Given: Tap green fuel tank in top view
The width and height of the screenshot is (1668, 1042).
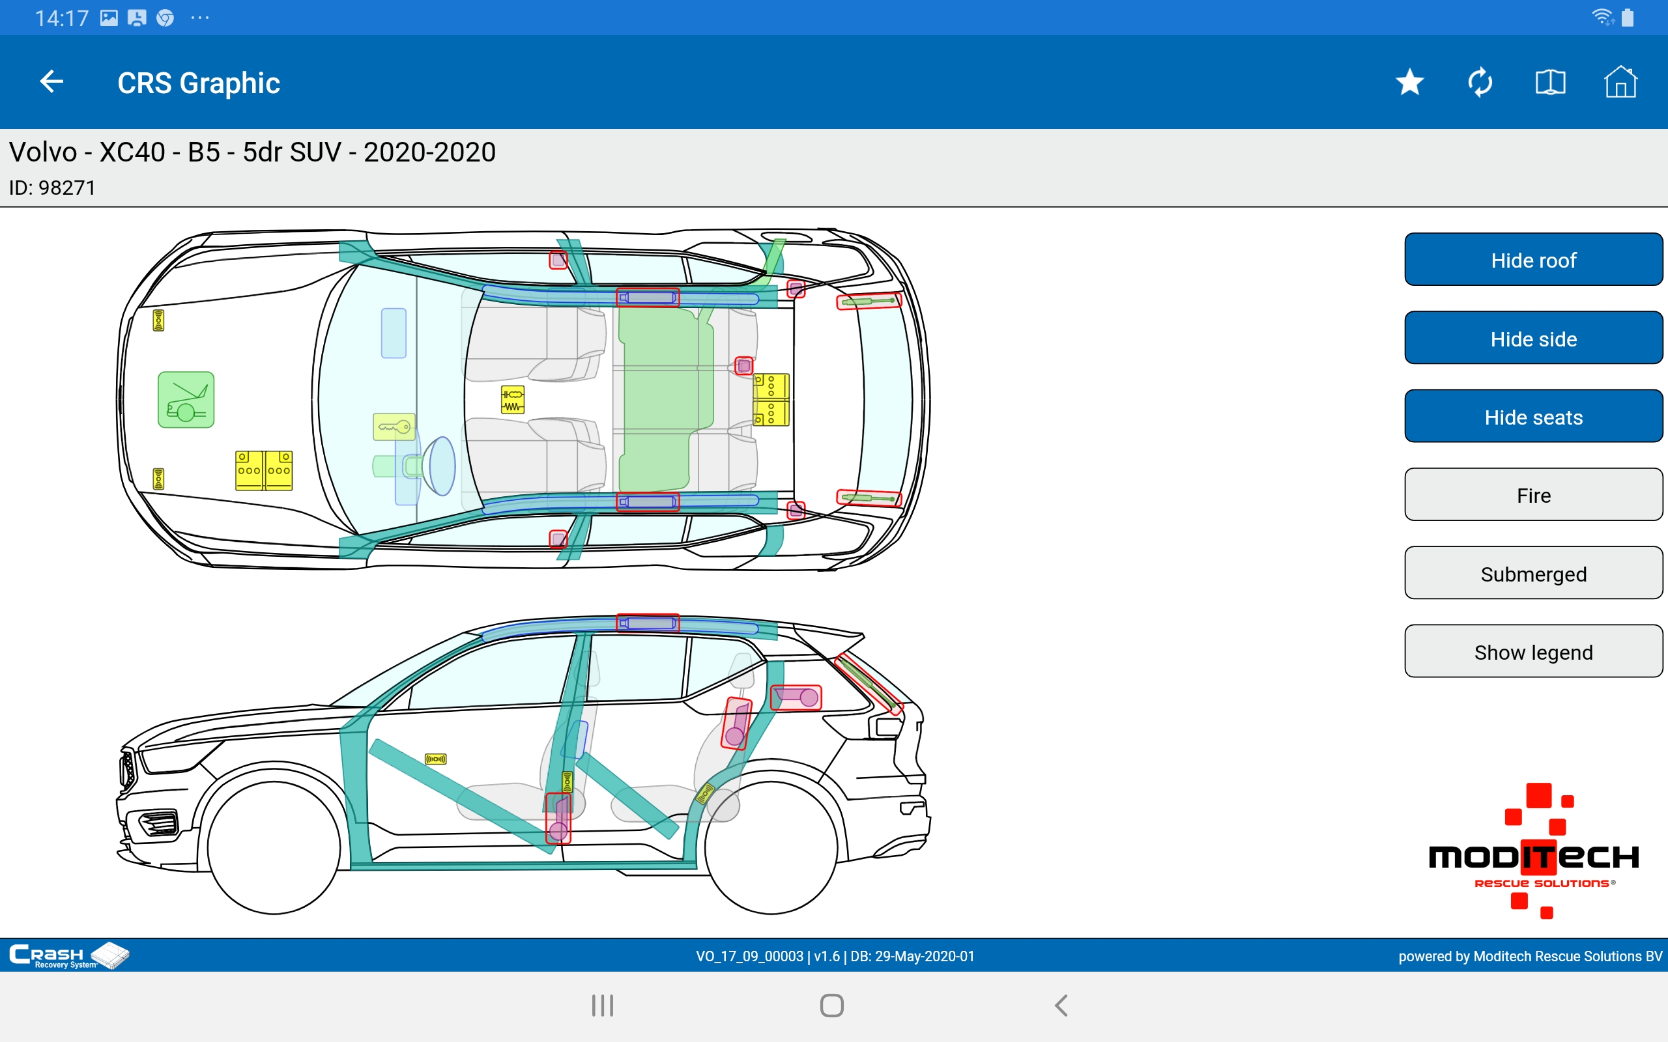Looking at the screenshot, I should 663,400.
